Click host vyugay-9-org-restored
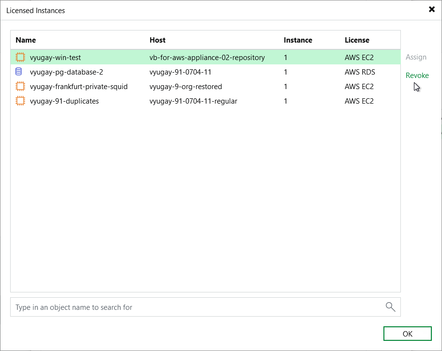This screenshot has width=442, height=351. click(x=185, y=87)
